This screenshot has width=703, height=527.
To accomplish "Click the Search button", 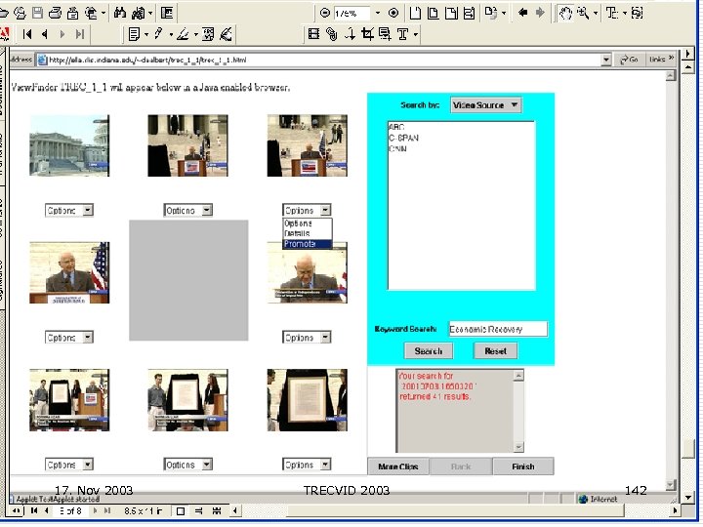I will click(x=429, y=351).
